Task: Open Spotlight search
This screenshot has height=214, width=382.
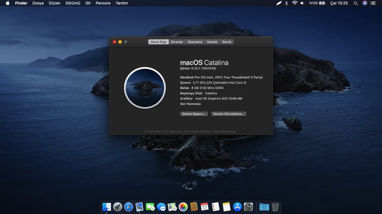Action: (x=356, y=3)
